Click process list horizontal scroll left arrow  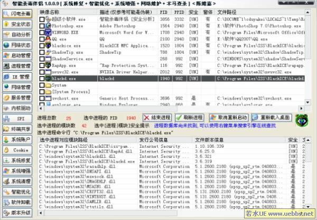coord(41,109)
